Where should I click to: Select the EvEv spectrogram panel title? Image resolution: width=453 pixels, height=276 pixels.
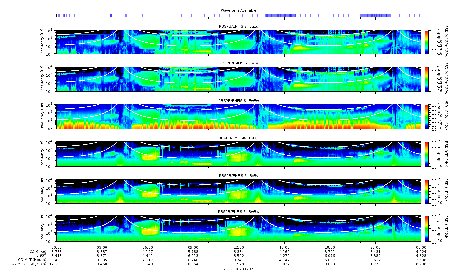point(238,63)
